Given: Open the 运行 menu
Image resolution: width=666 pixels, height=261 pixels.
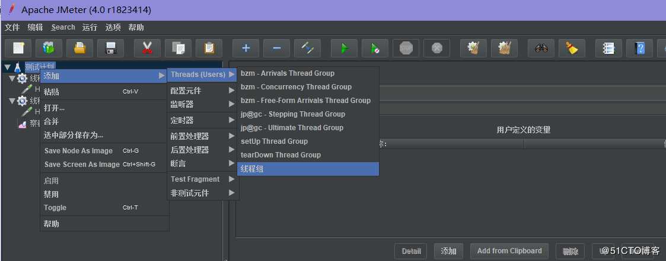Looking at the screenshot, I should tap(90, 28).
